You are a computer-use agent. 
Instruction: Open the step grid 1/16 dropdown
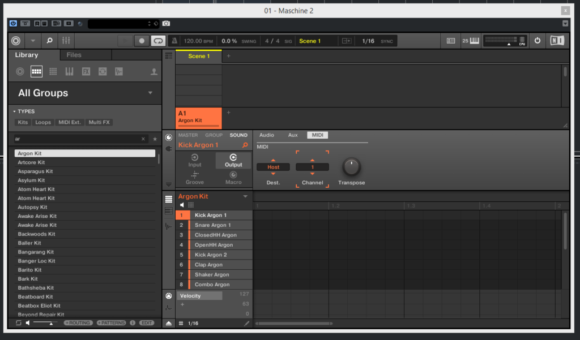(193, 324)
